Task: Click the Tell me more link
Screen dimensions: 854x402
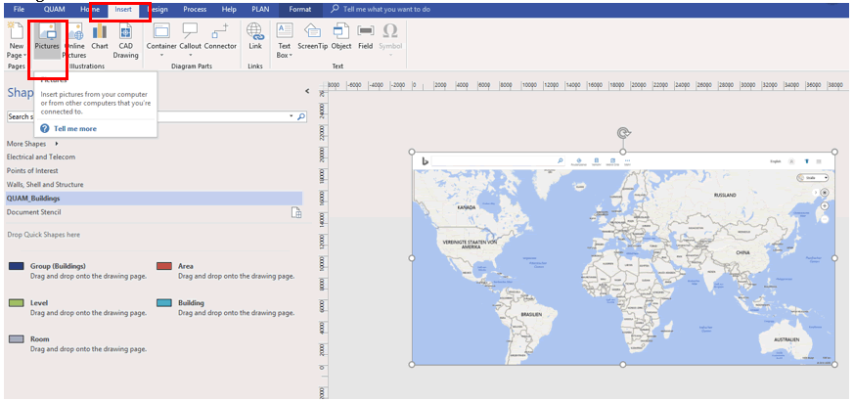Action: (75, 128)
